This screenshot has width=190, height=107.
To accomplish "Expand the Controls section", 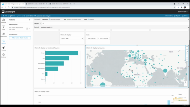I will [188, 27].
